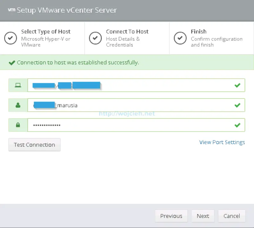The image size is (254, 228).
Task: Click the username field ending in marusia
Action: click(127, 105)
